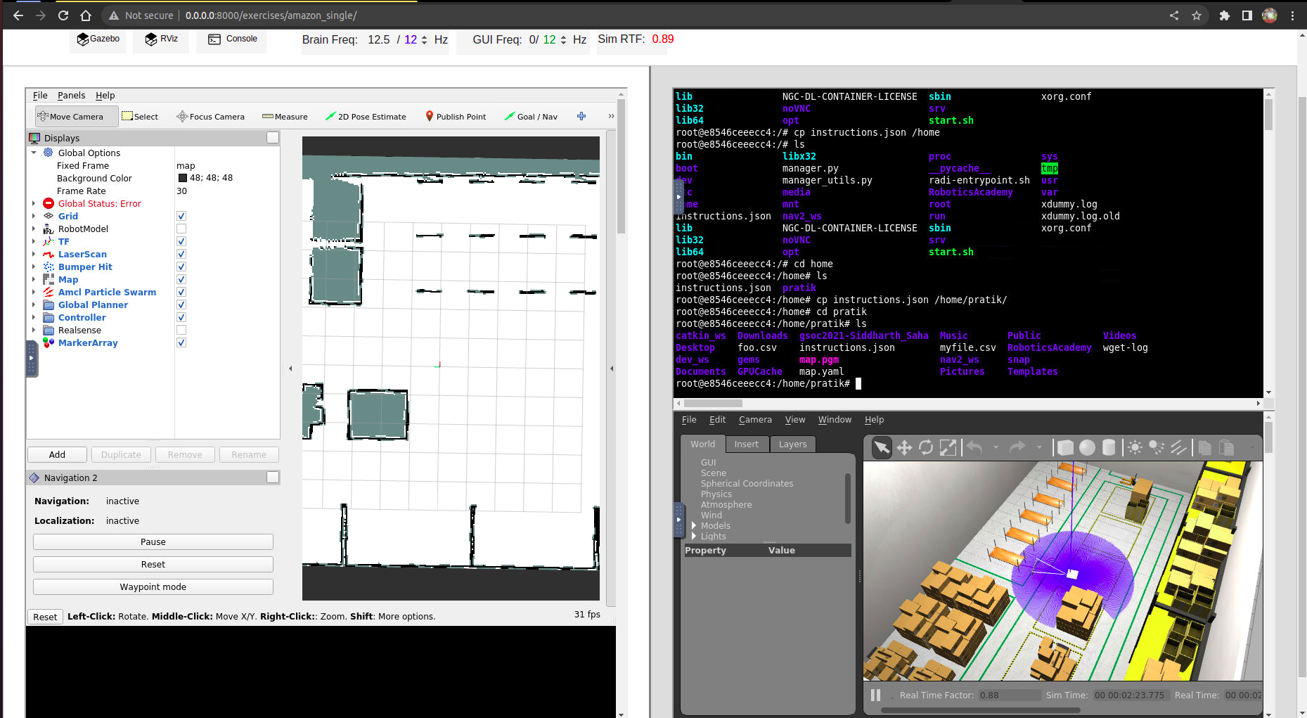Activate the Focus Camera tool
1307x718 pixels.
tap(210, 117)
